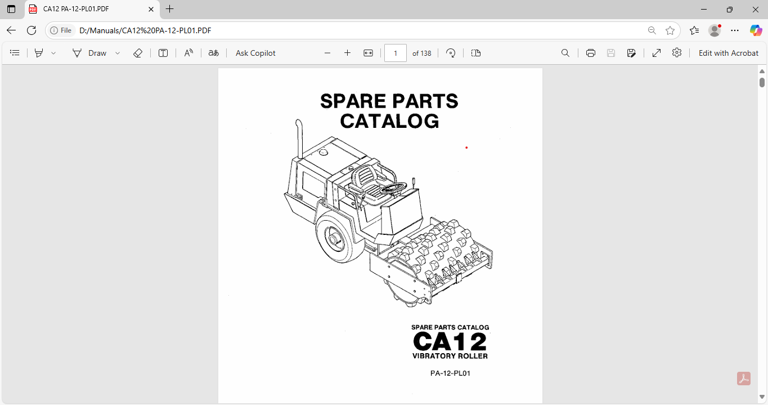The height and width of the screenshot is (405, 768).
Task: Open the Copilot sidebar
Action: click(756, 30)
